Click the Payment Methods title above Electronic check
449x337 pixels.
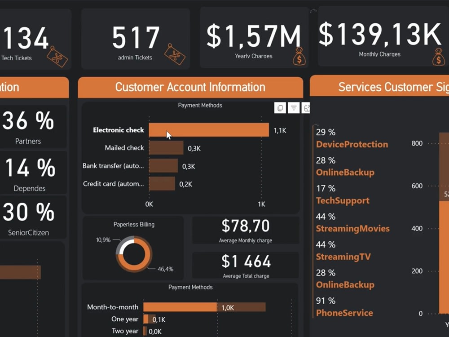click(200, 105)
